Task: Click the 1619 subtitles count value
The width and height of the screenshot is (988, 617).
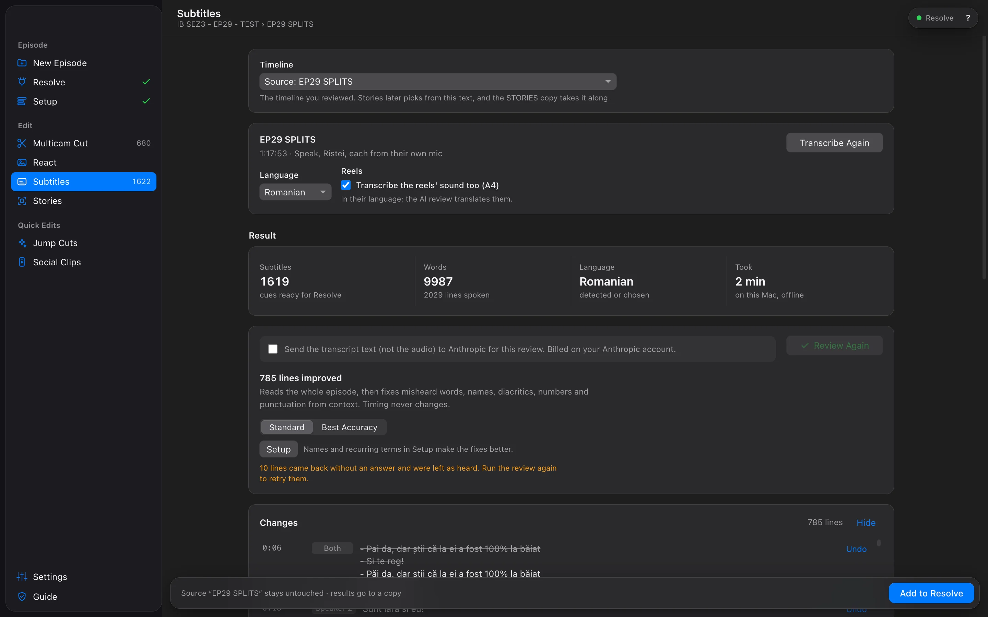Action: click(x=274, y=281)
